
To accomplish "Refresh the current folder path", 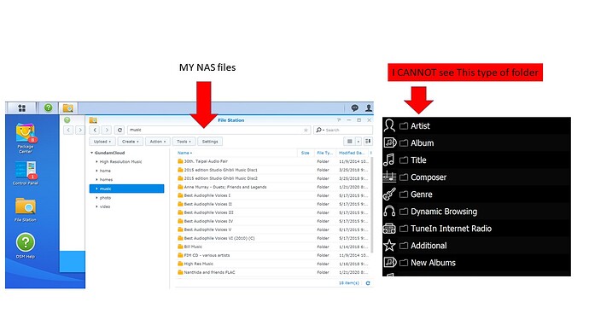I will (x=120, y=130).
